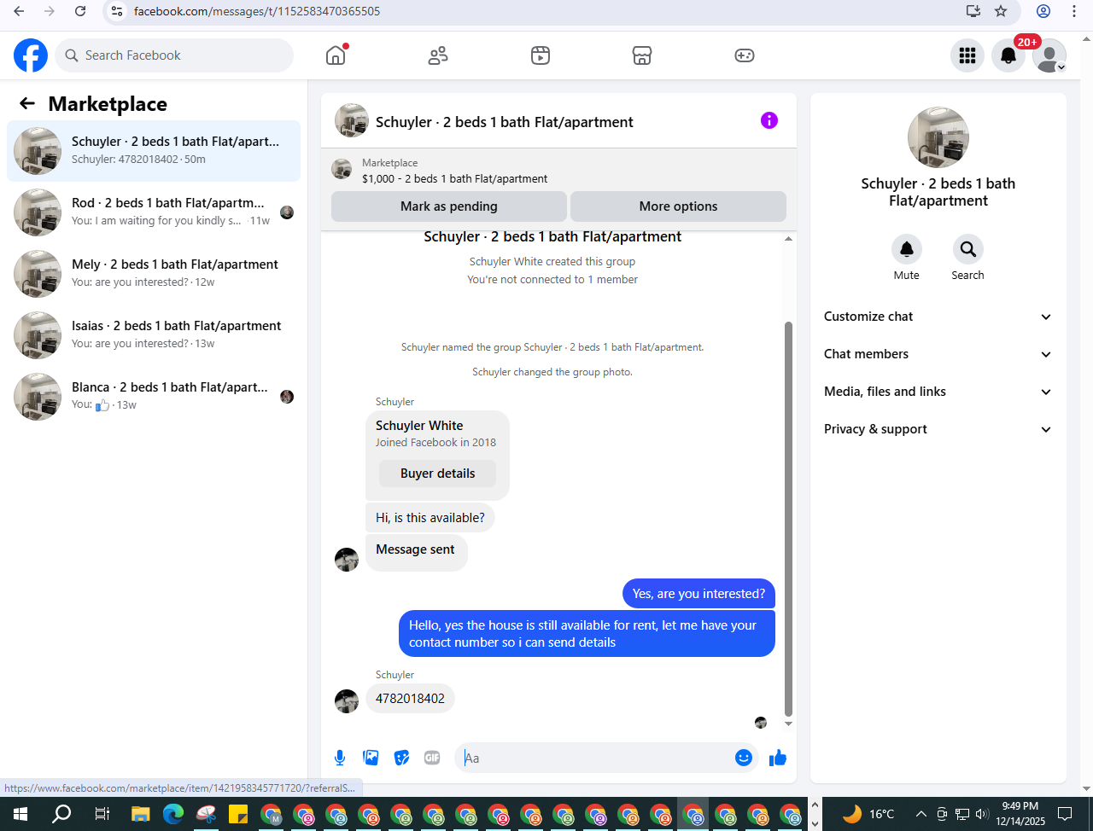Screen dimensions: 1093x831
Task: Send a thumbs-up like
Action: [778, 758]
